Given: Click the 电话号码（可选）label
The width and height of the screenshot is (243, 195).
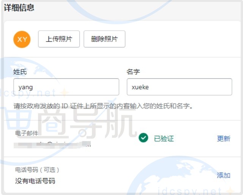Looking at the screenshot, I should 37,170.
